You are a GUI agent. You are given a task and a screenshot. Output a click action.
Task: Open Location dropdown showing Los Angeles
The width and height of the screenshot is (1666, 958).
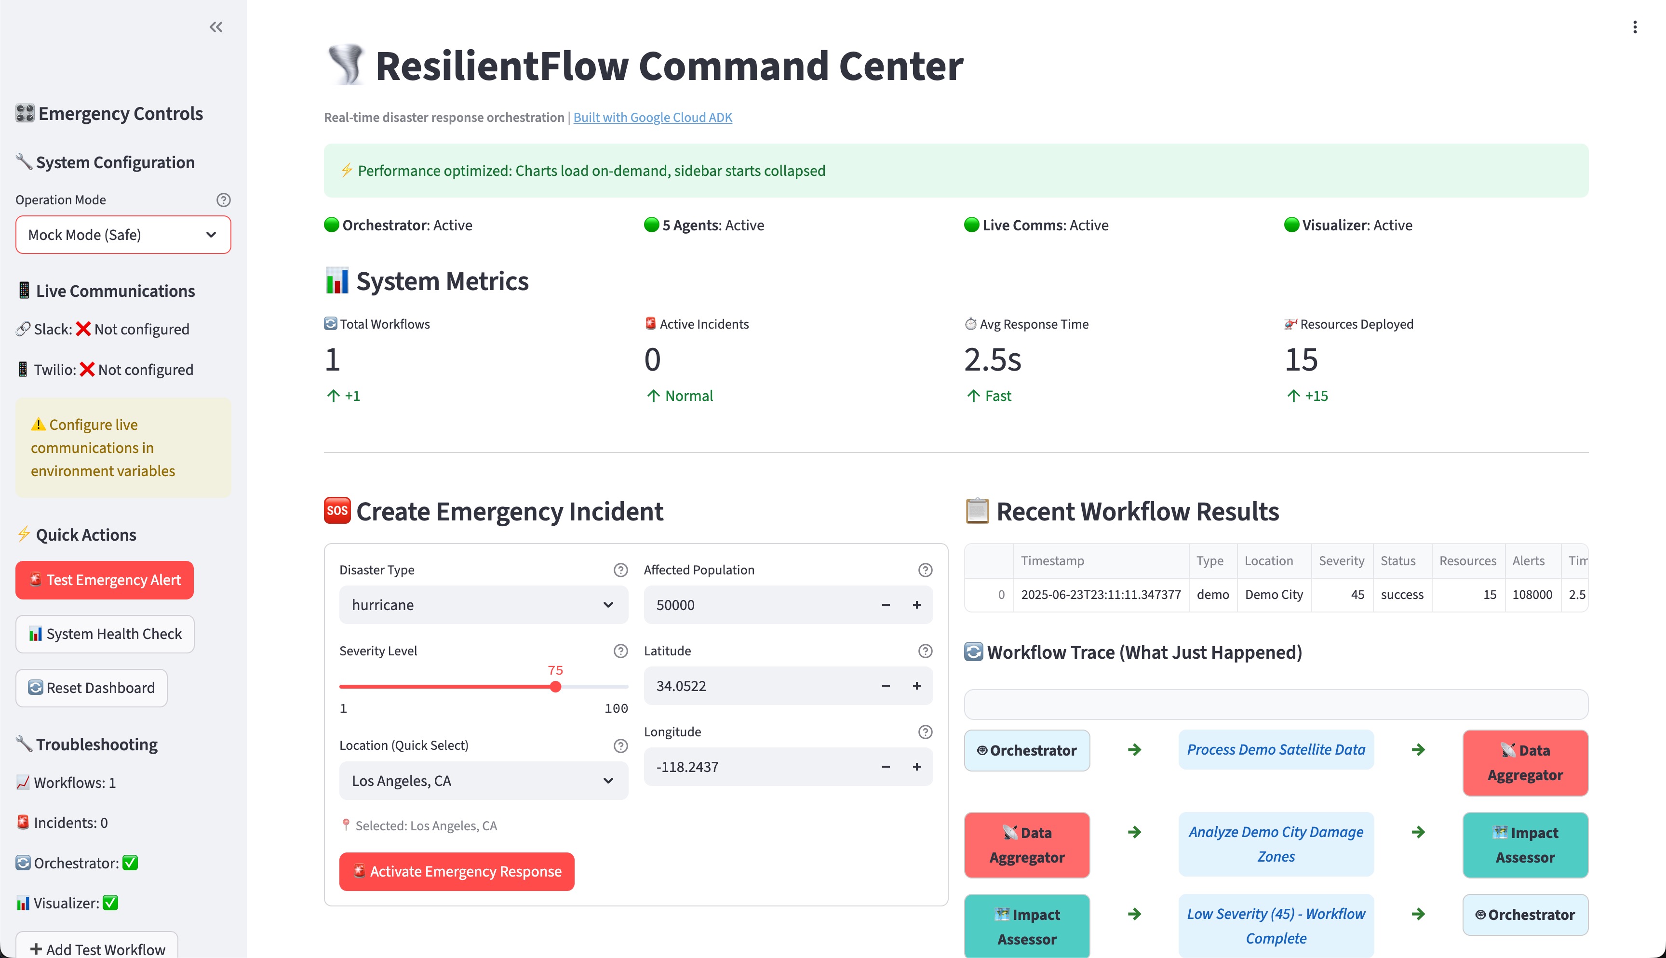(483, 781)
